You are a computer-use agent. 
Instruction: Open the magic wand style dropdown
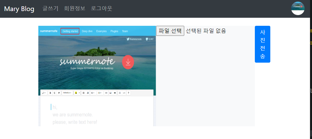44,93
